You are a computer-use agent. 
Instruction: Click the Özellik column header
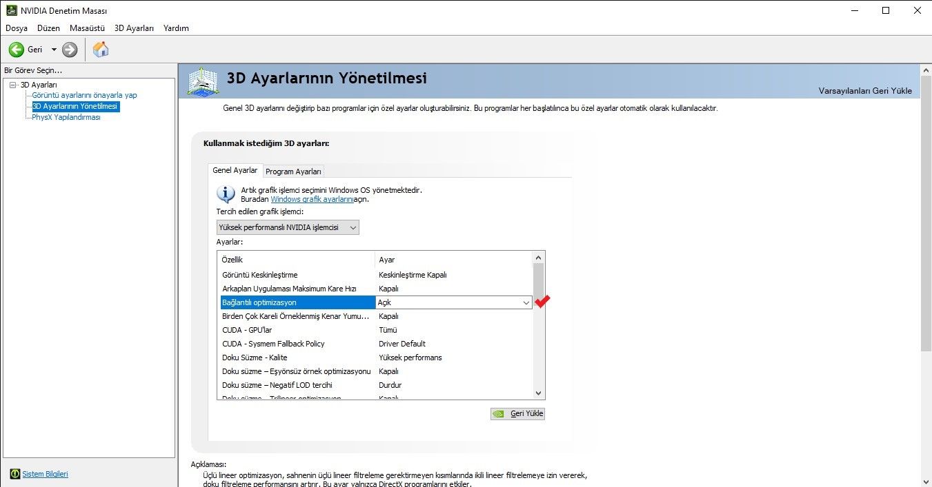pyautogui.click(x=297, y=260)
